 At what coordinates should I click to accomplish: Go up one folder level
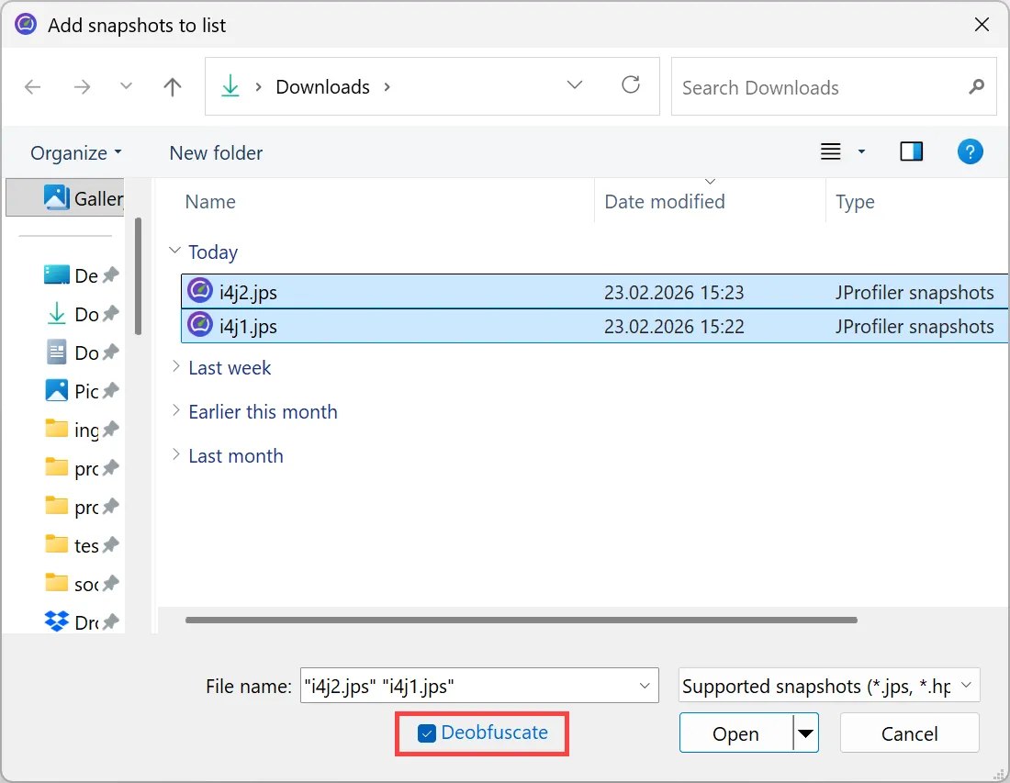[x=172, y=85]
